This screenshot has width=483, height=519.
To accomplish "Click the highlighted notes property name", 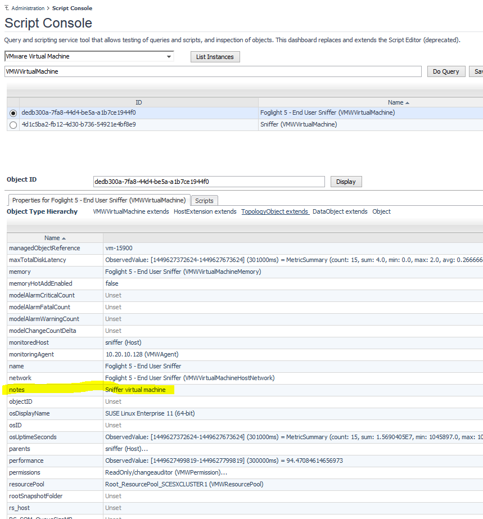I will (x=17, y=390).
